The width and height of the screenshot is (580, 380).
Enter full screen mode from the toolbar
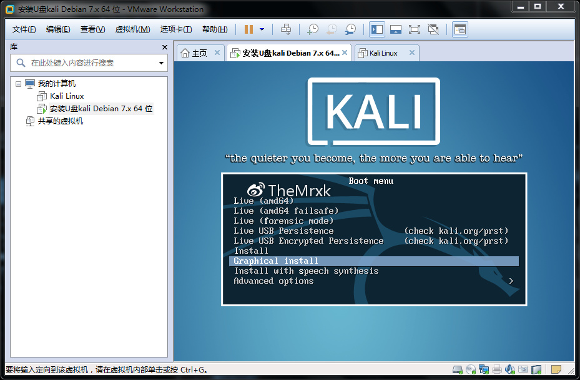coord(415,29)
